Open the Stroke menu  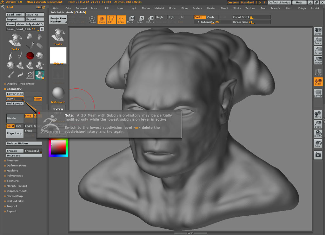pyautogui.click(x=237, y=8)
